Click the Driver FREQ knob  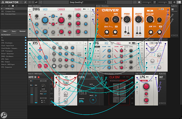tap(127, 19)
